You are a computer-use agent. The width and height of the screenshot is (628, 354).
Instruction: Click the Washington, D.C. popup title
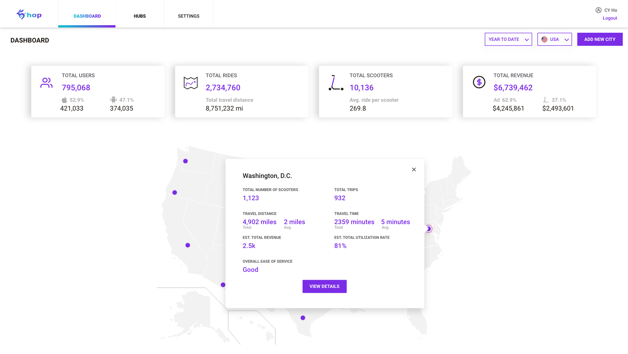pyautogui.click(x=267, y=176)
